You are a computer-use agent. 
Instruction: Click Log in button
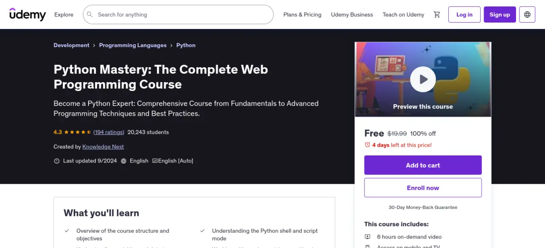(x=465, y=14)
